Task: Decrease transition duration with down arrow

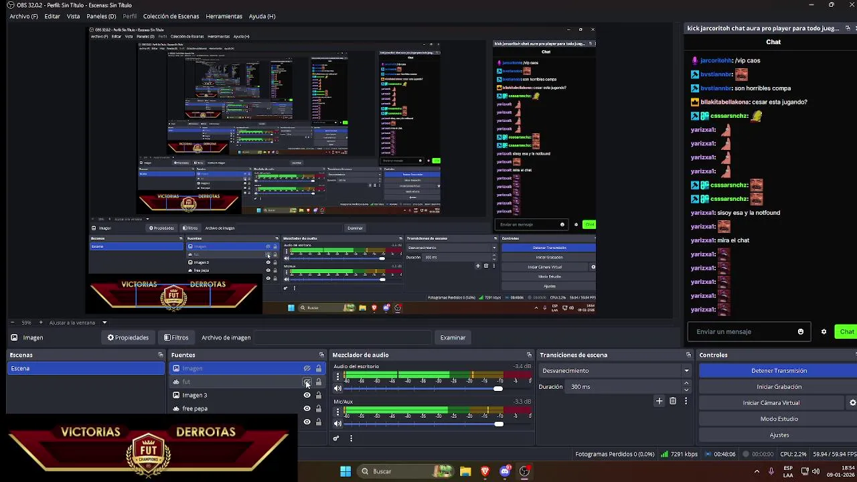Action: pyautogui.click(x=686, y=390)
